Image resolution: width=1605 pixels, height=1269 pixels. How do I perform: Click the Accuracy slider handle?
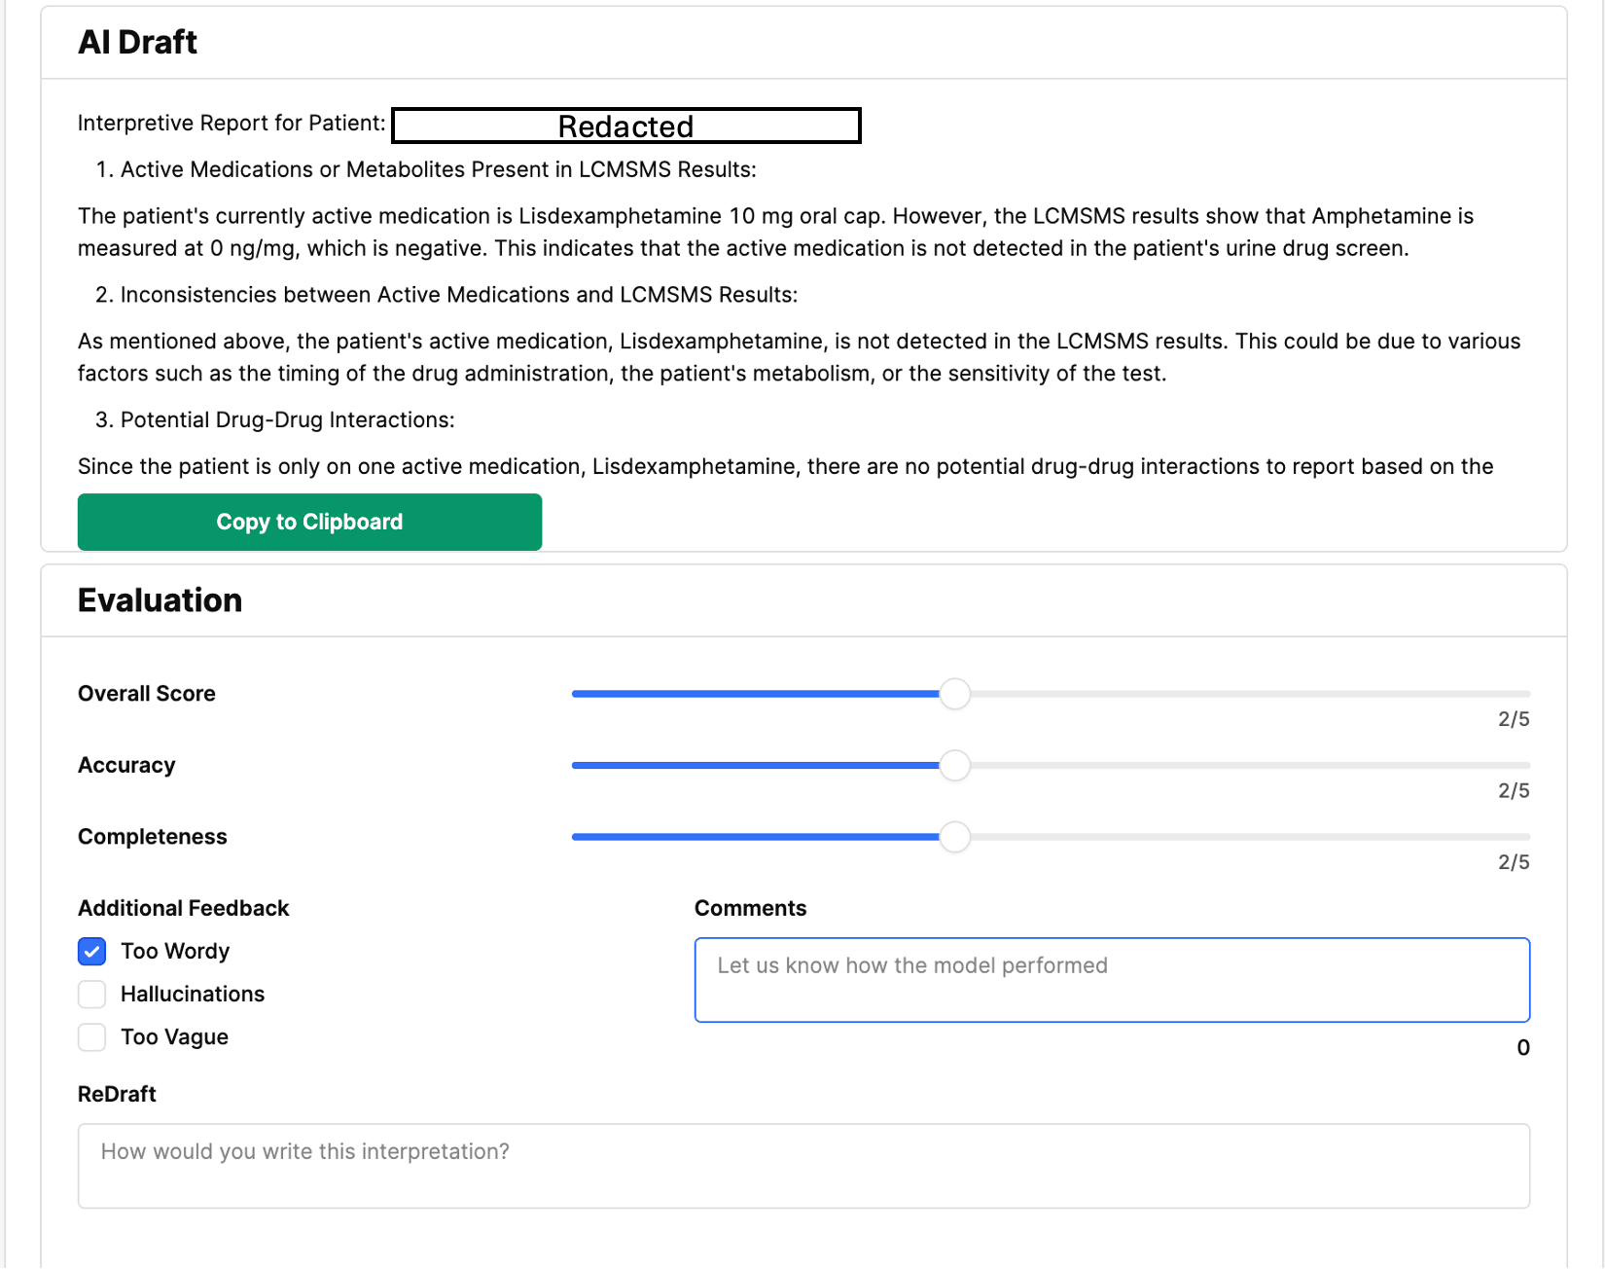point(954,766)
